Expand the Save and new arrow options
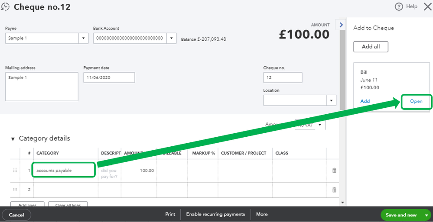433x222 pixels. pyautogui.click(x=426, y=215)
